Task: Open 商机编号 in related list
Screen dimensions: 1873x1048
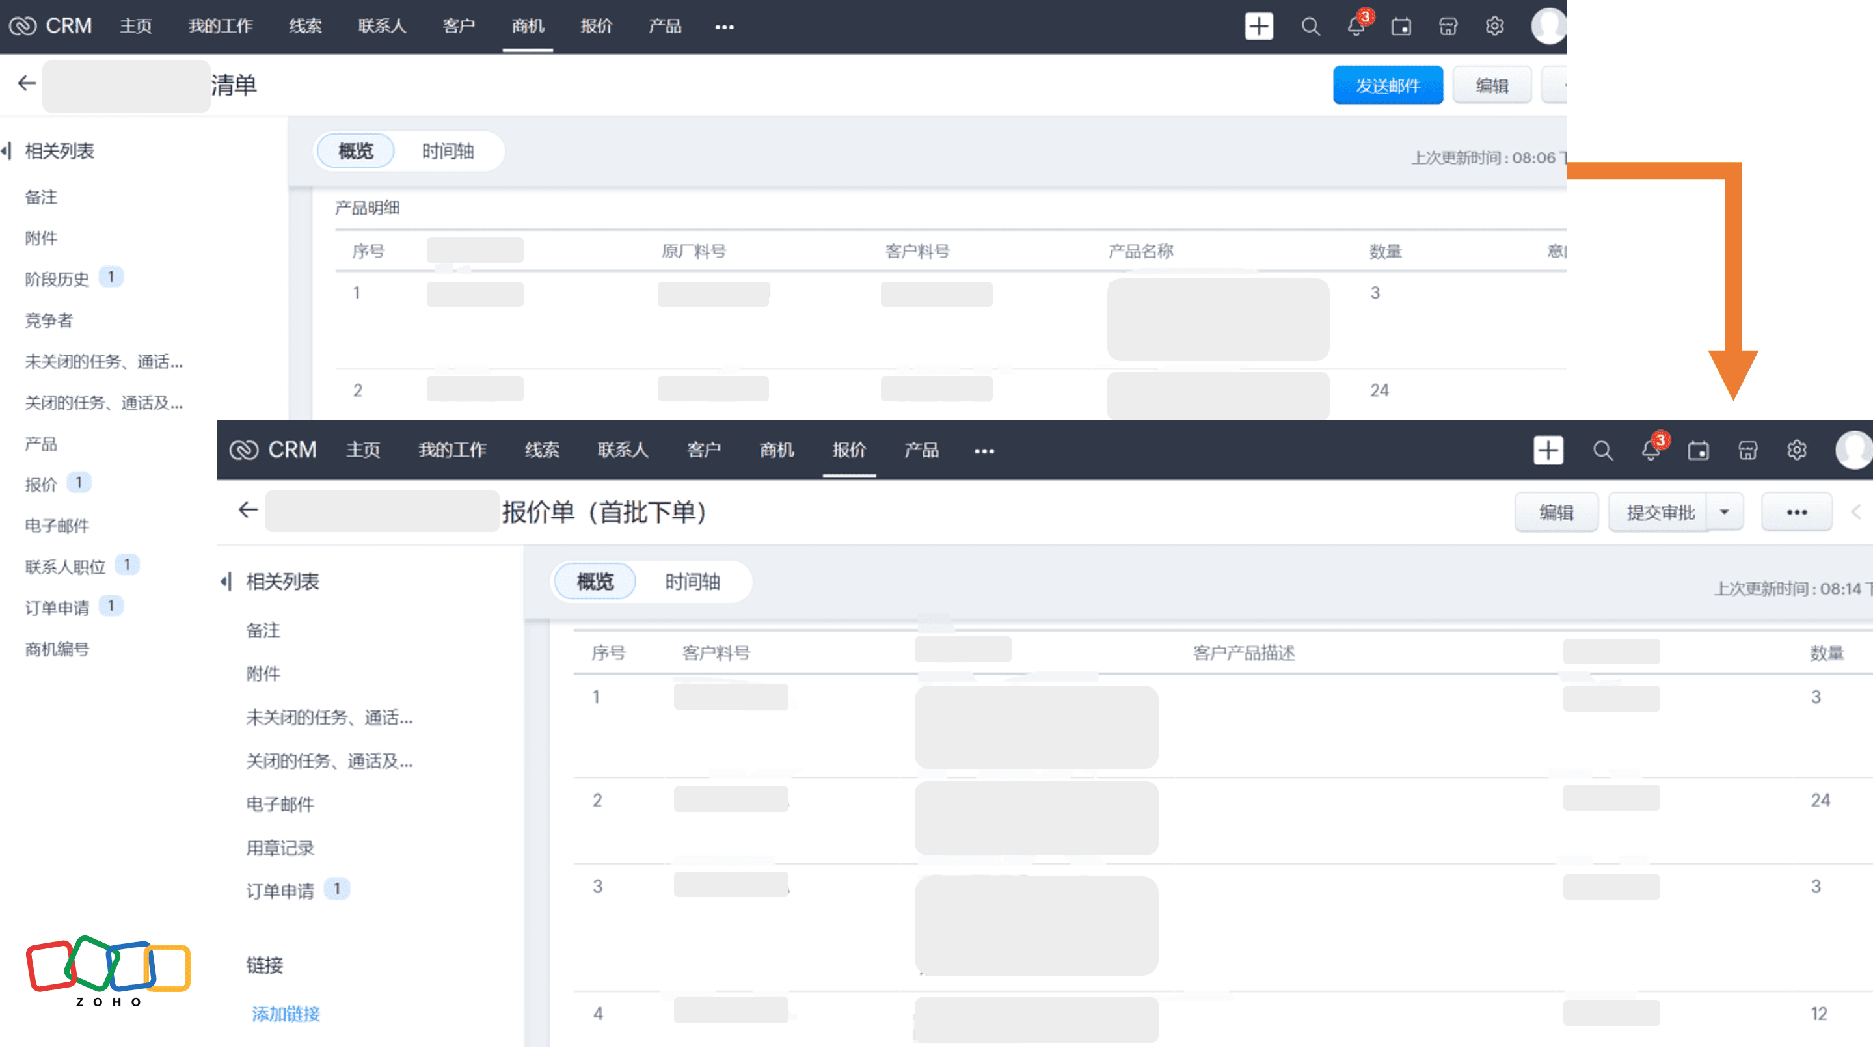Action: click(x=57, y=649)
